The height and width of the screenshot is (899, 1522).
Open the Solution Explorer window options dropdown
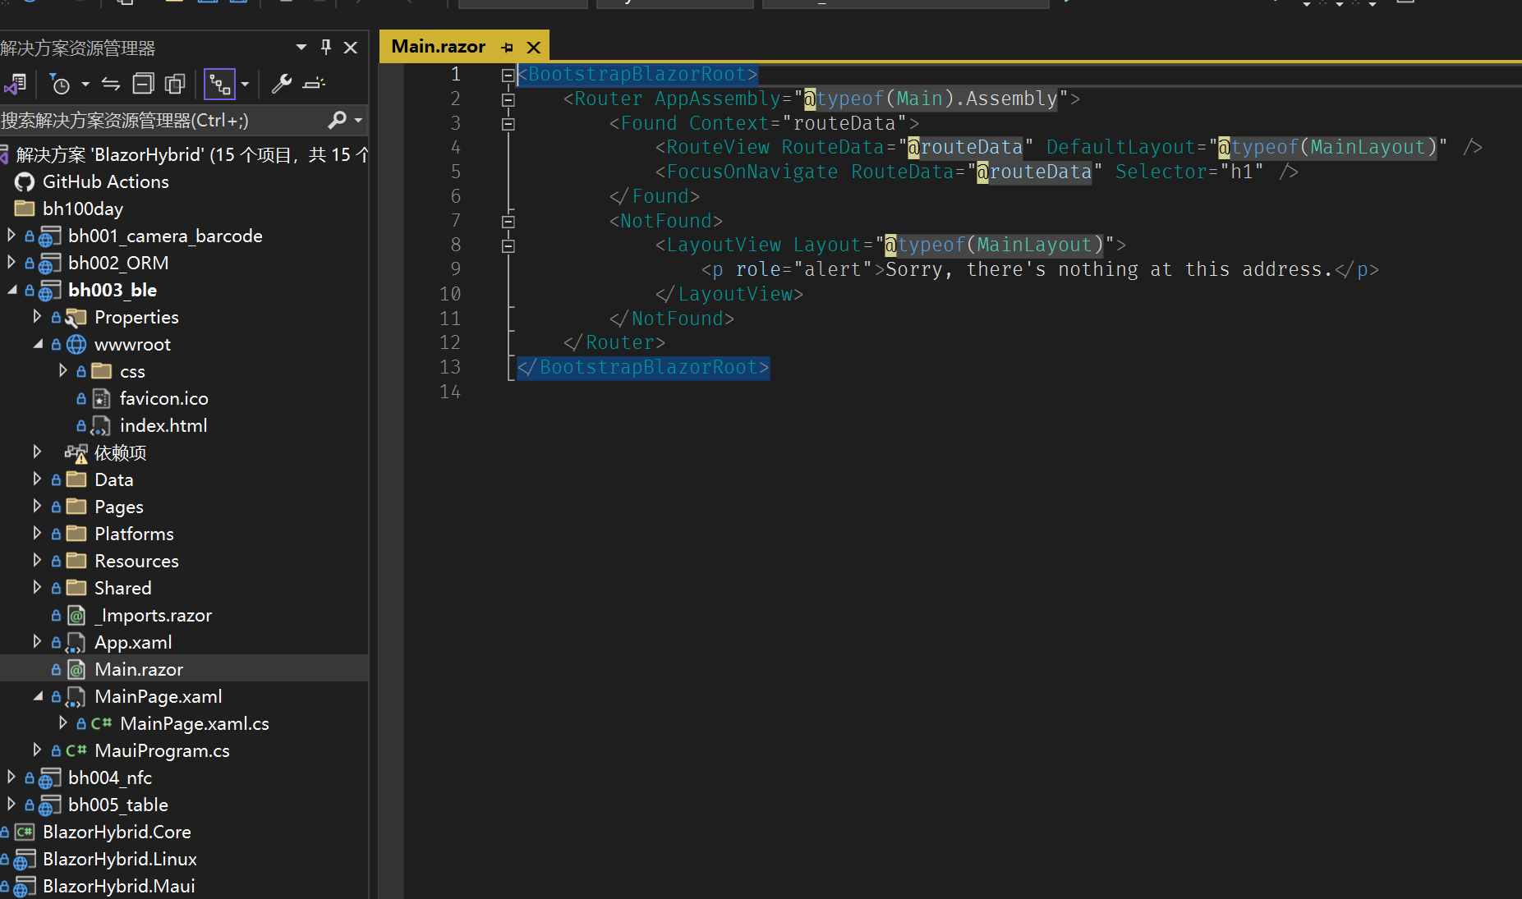(301, 48)
